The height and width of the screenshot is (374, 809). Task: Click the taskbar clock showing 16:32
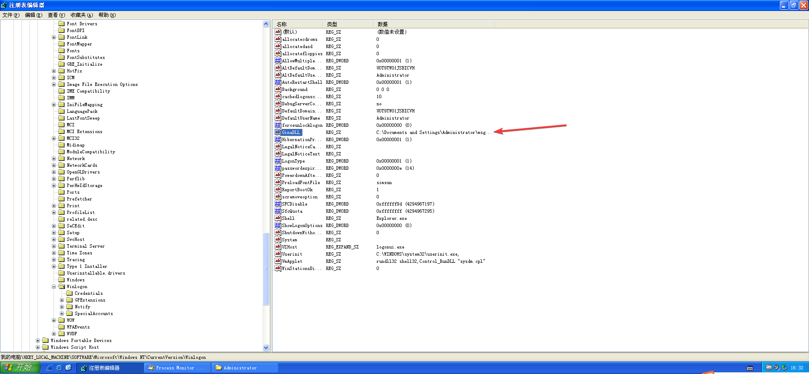797,368
